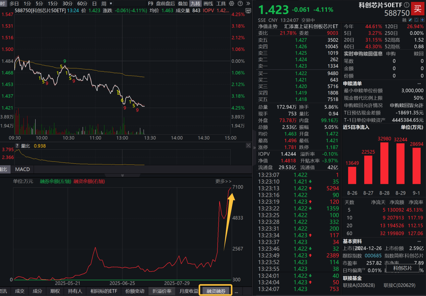
Task: Switch to the MACD tab
Action: pyautogui.click(x=22, y=169)
